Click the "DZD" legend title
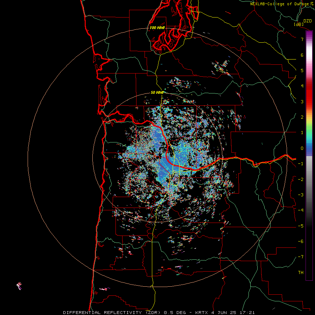Viewport: 315px width, 315px height. click(x=308, y=21)
